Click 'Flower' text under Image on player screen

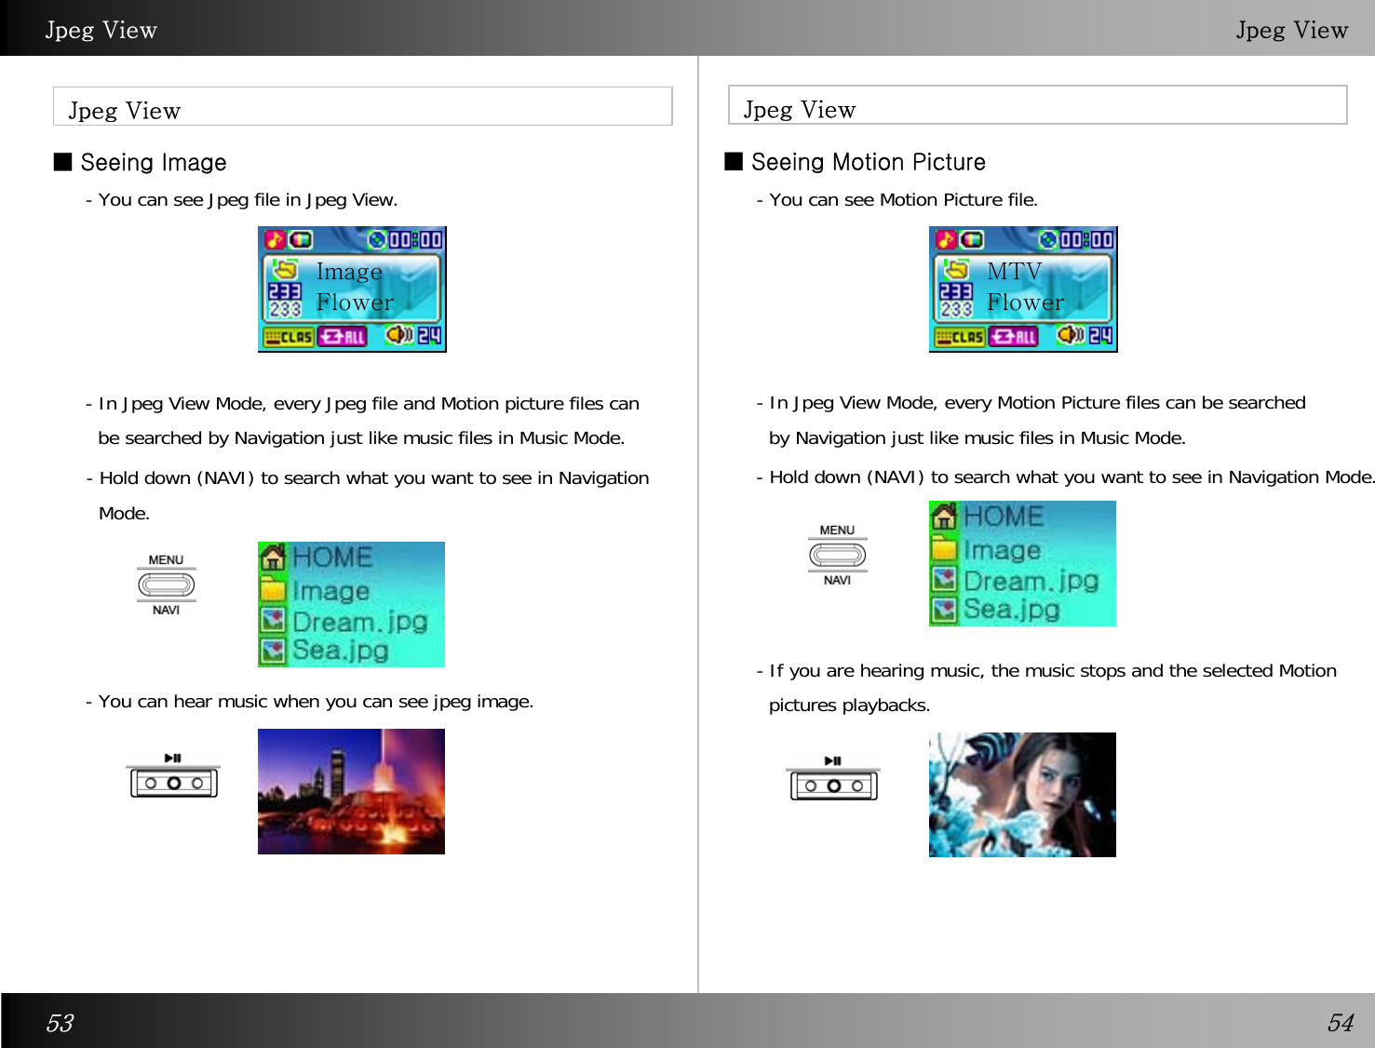coord(355,302)
